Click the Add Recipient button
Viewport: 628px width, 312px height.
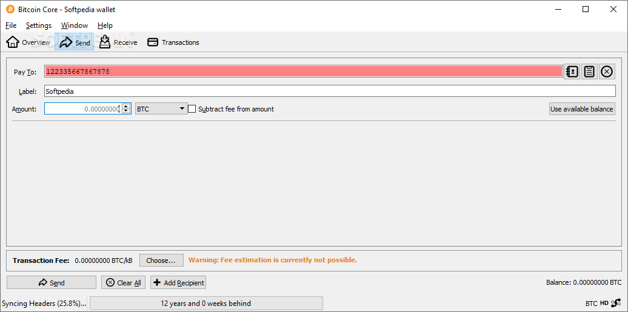click(x=178, y=283)
